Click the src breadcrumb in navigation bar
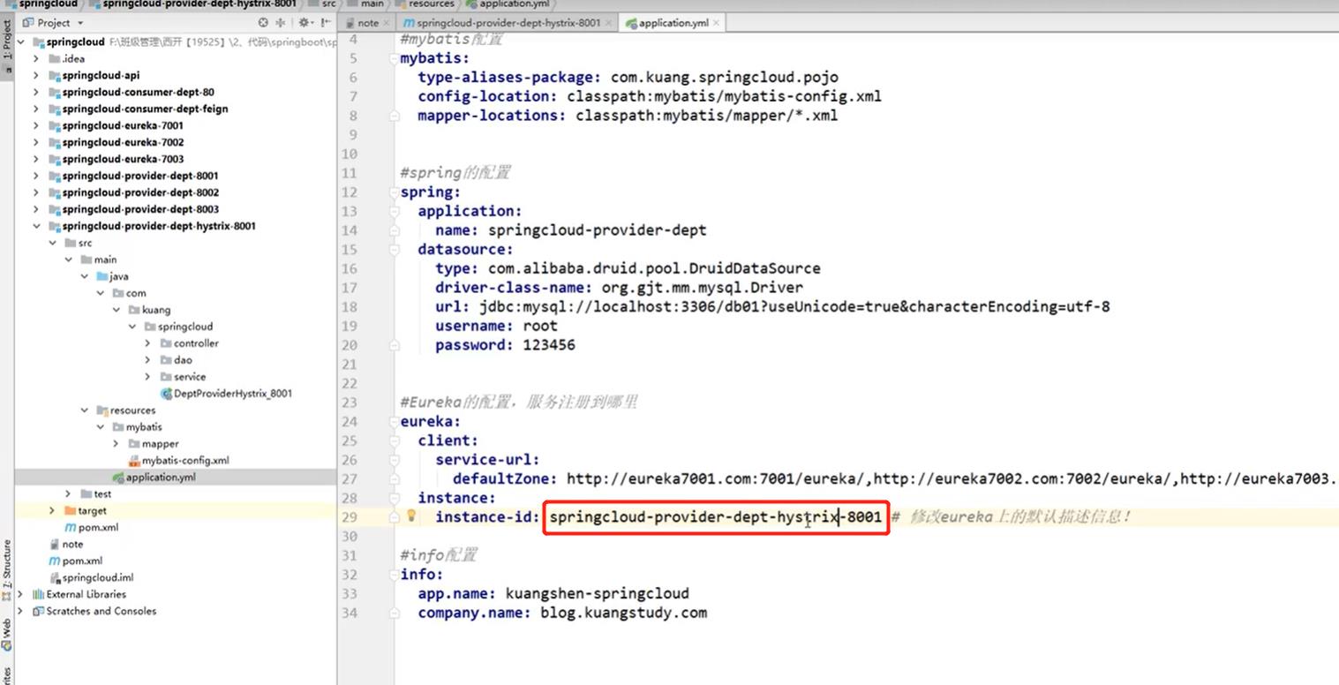The width and height of the screenshot is (1339, 685). click(x=323, y=4)
